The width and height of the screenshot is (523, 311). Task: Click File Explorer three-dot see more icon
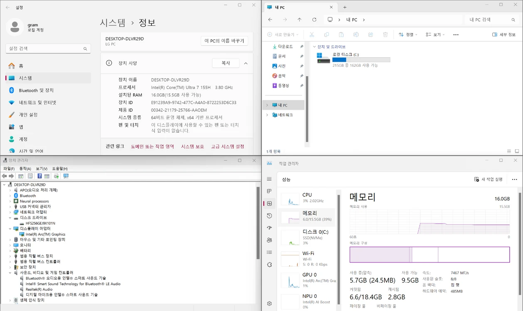tap(456, 35)
